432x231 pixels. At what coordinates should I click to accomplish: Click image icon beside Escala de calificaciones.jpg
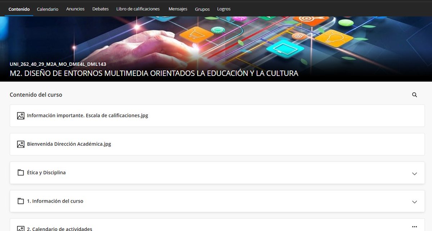click(x=21, y=116)
